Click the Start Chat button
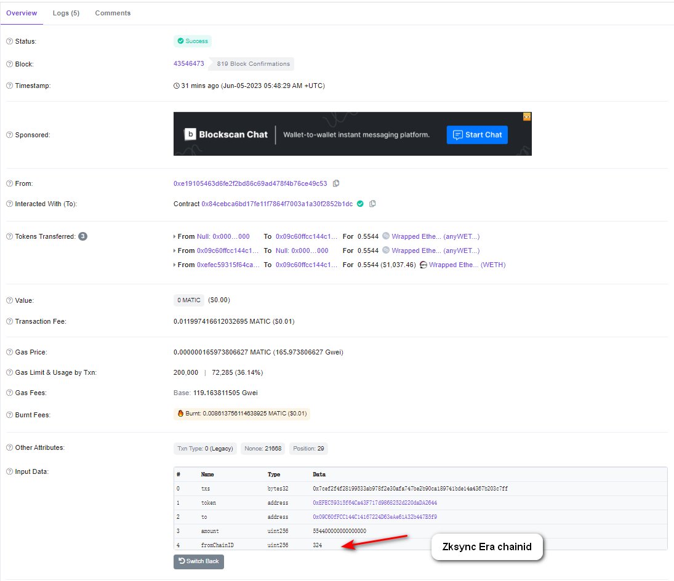 (477, 135)
